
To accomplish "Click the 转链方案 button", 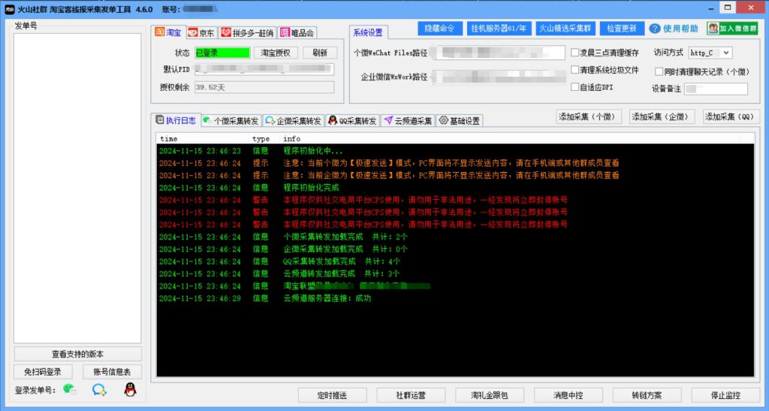I will 647,394.
